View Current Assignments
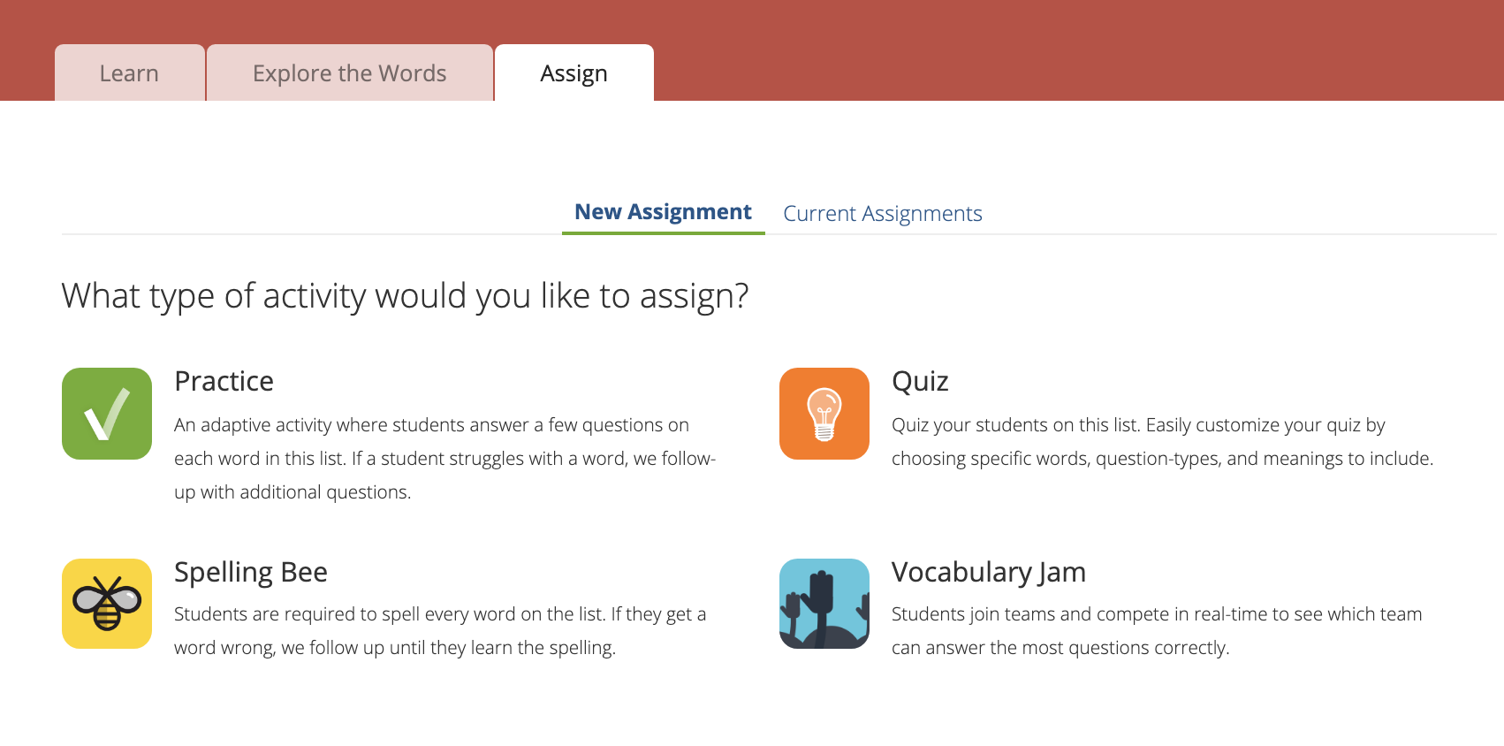Screen dimensions: 1504x746 pos(882,214)
